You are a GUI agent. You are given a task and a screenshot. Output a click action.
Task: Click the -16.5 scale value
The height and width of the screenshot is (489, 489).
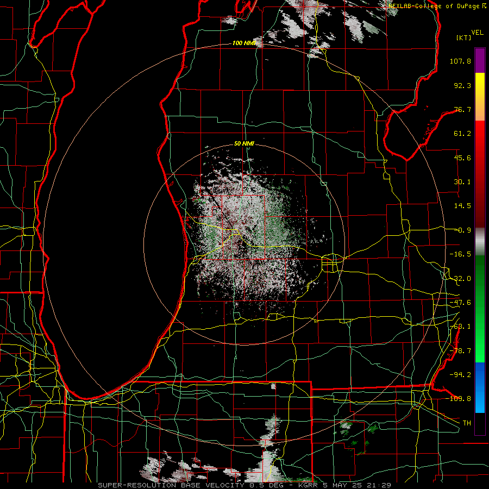(x=460, y=254)
